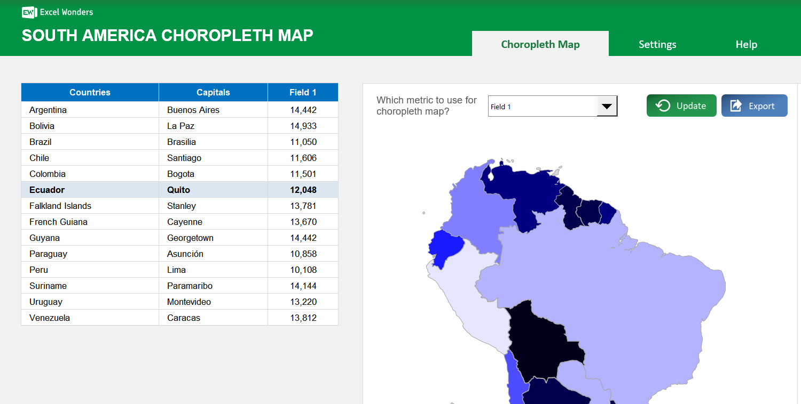Click the Countries column header
801x404 pixels.
[x=90, y=92]
